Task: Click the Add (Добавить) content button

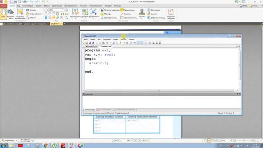Action: click(x=85, y=14)
